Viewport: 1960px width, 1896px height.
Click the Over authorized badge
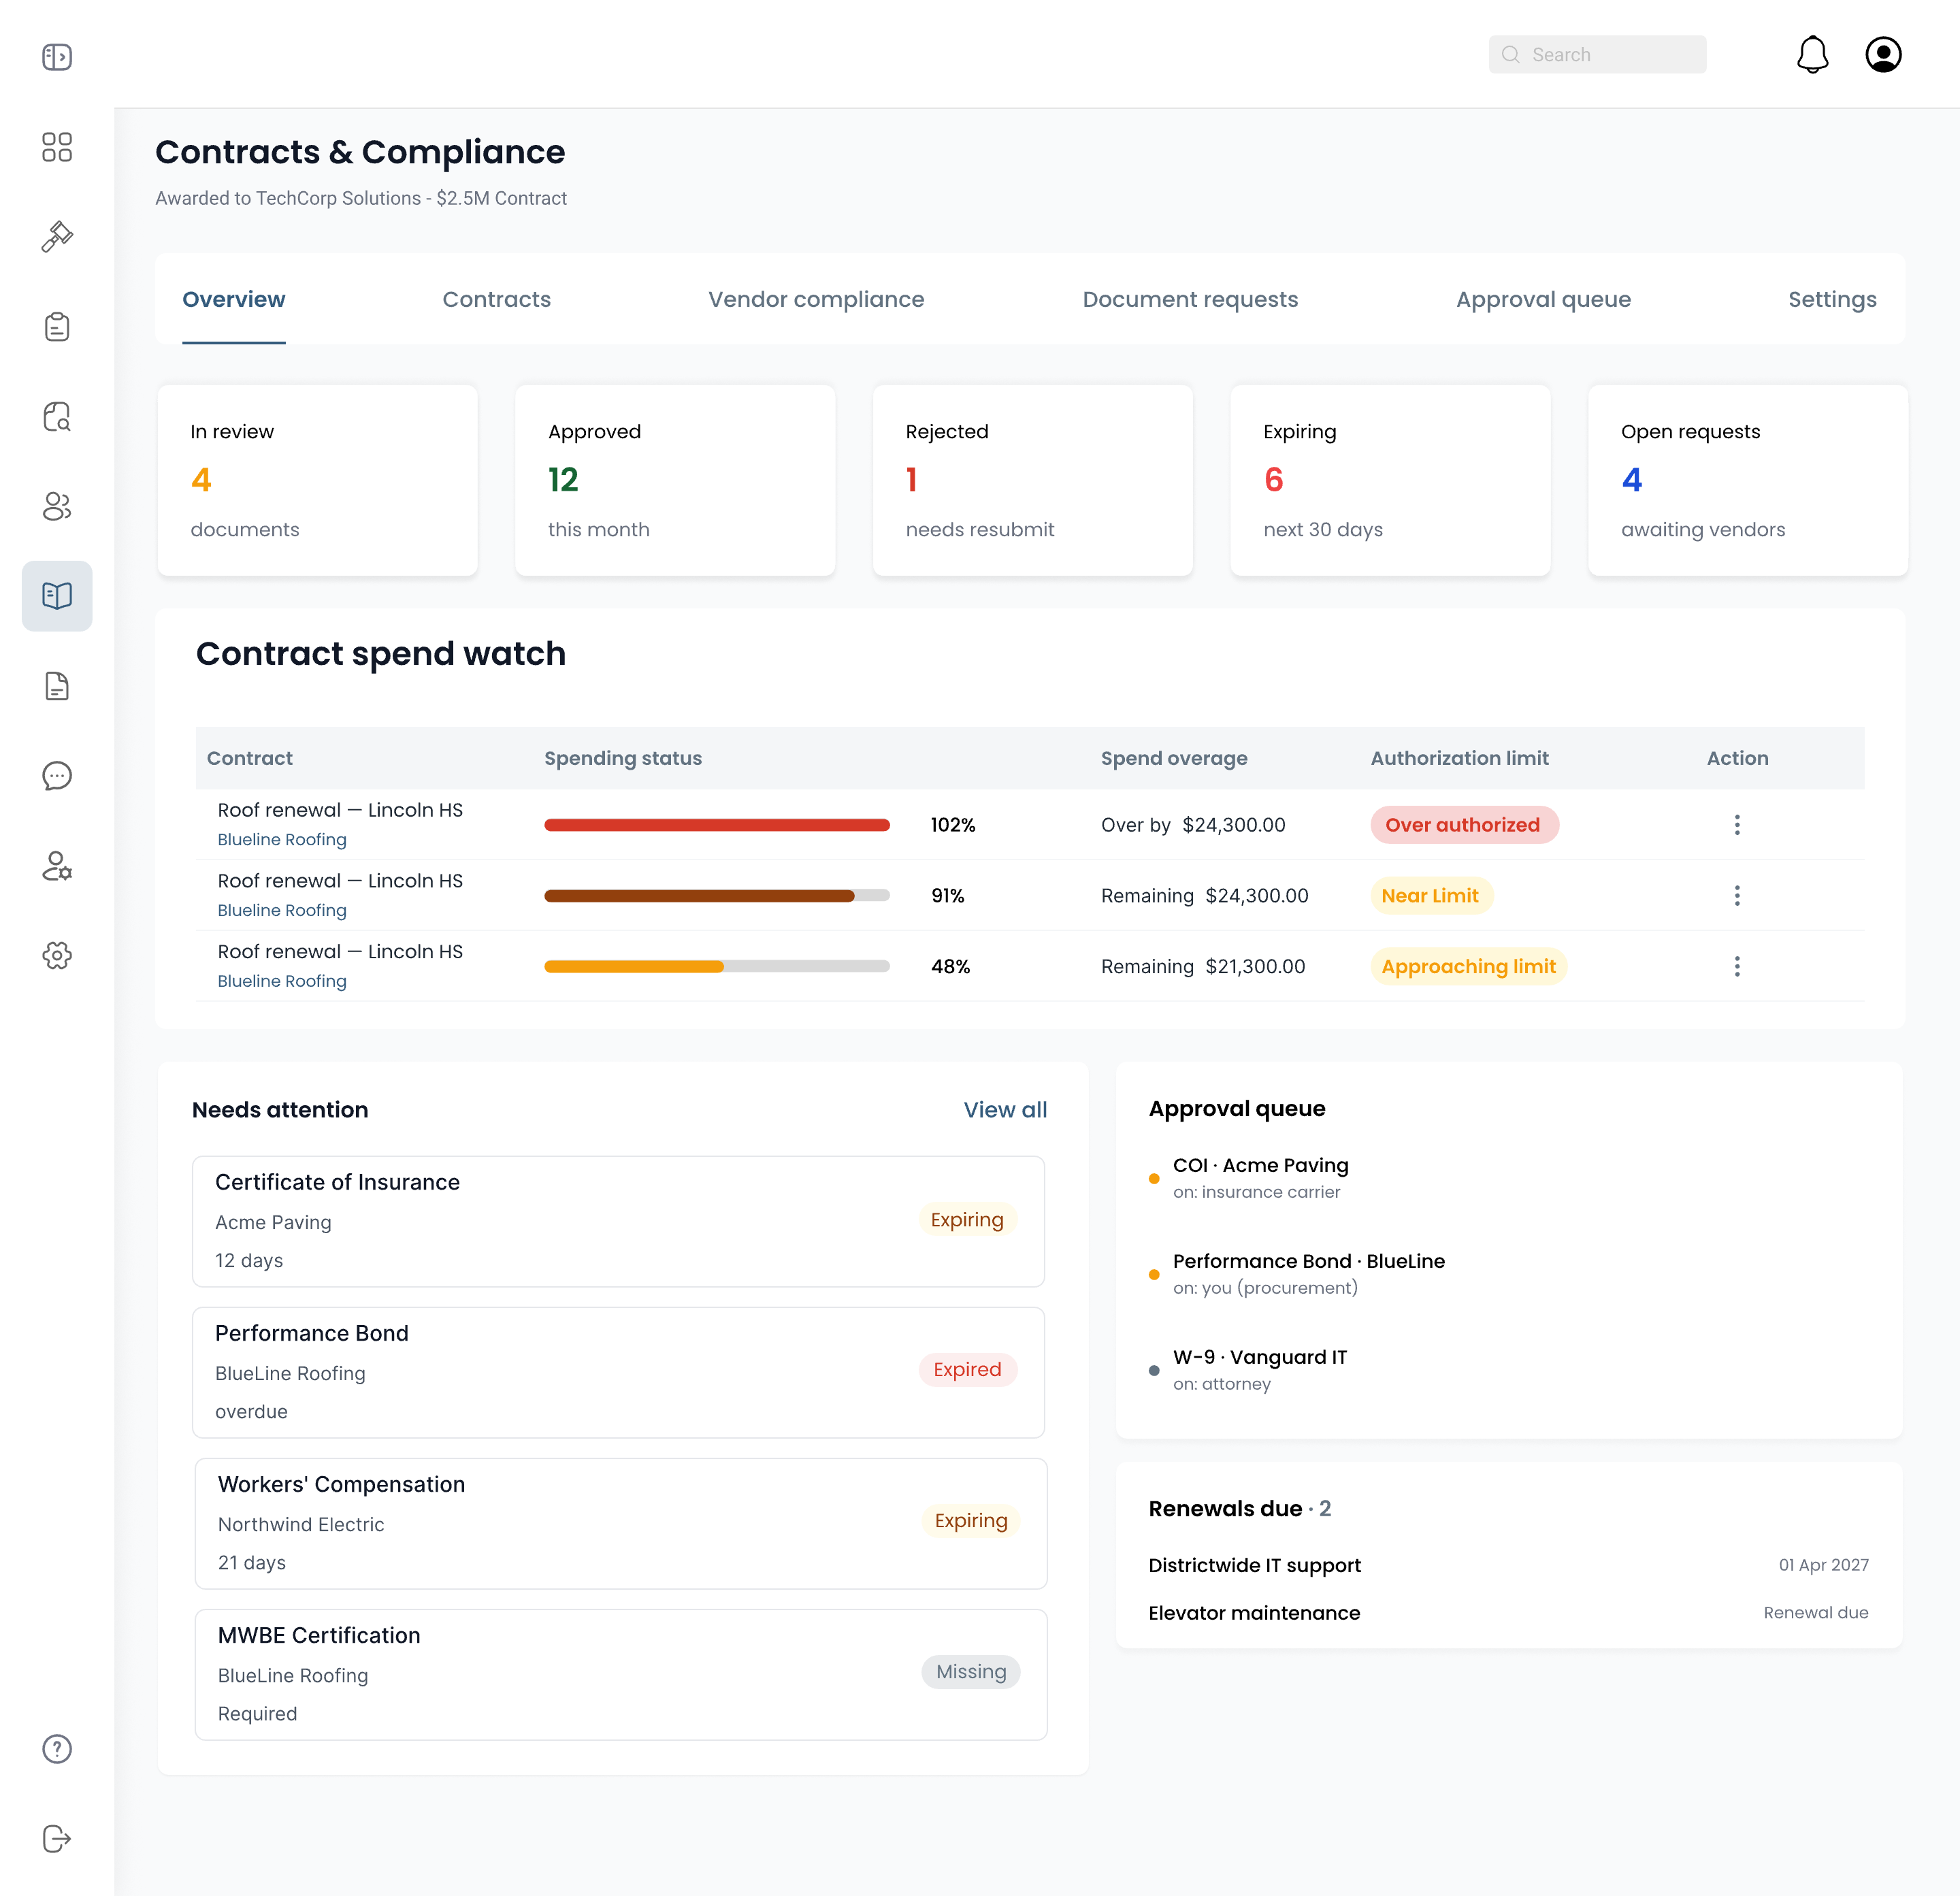1464,825
